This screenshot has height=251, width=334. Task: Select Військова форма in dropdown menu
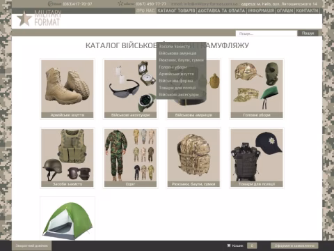(176, 81)
